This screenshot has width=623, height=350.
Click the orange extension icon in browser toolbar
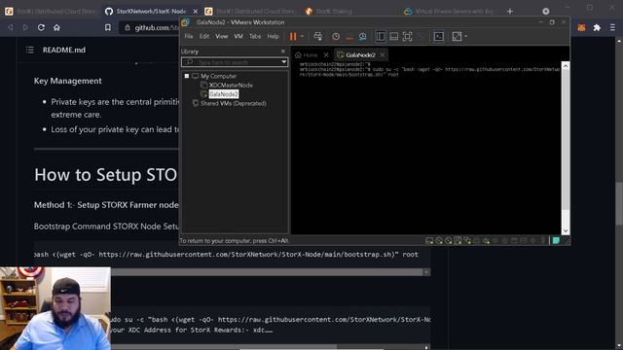[x=581, y=27]
